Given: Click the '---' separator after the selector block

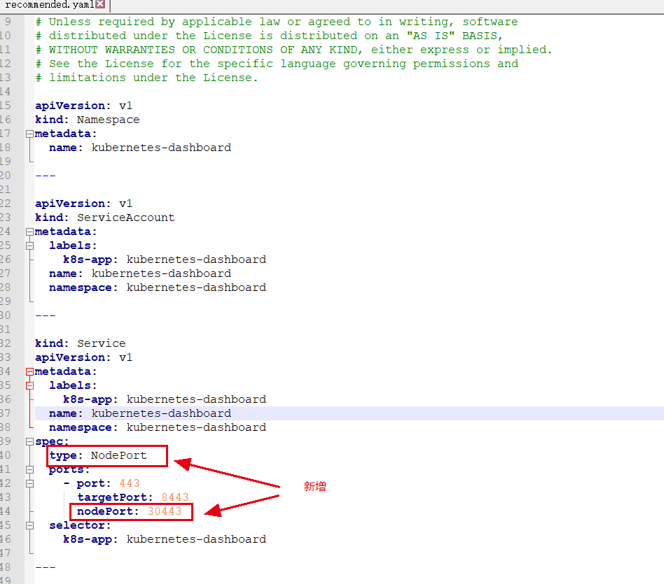Looking at the screenshot, I should [x=46, y=567].
